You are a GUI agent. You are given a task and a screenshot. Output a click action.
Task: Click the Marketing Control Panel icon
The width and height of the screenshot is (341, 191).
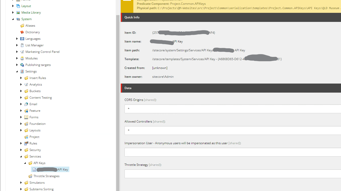(x=22, y=52)
